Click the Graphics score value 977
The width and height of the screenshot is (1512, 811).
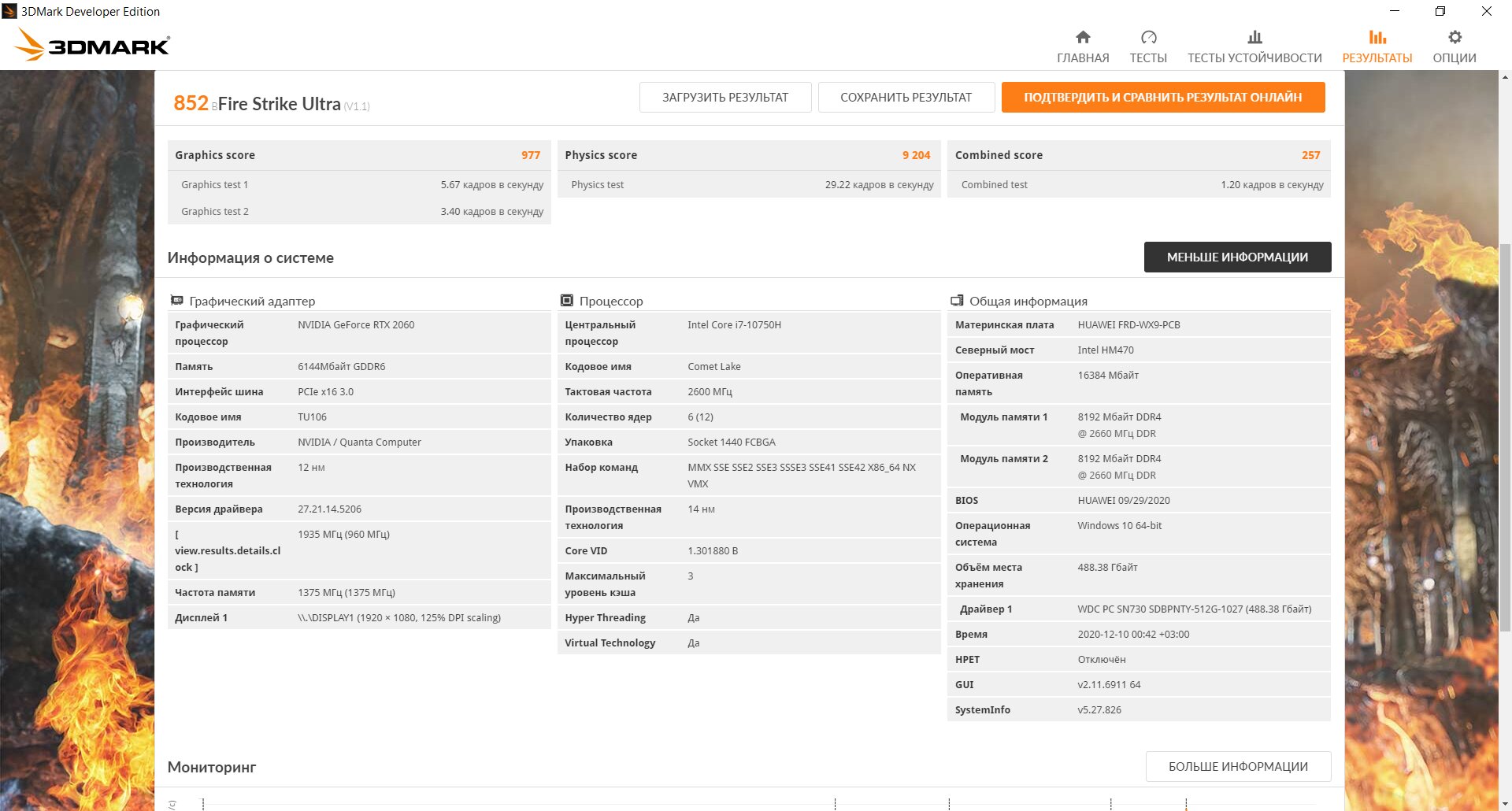point(531,155)
